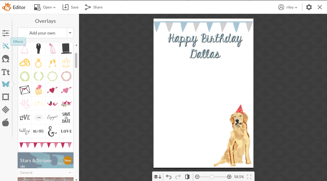Undo the last action
This screenshot has width=327, height=181.
(x=169, y=177)
